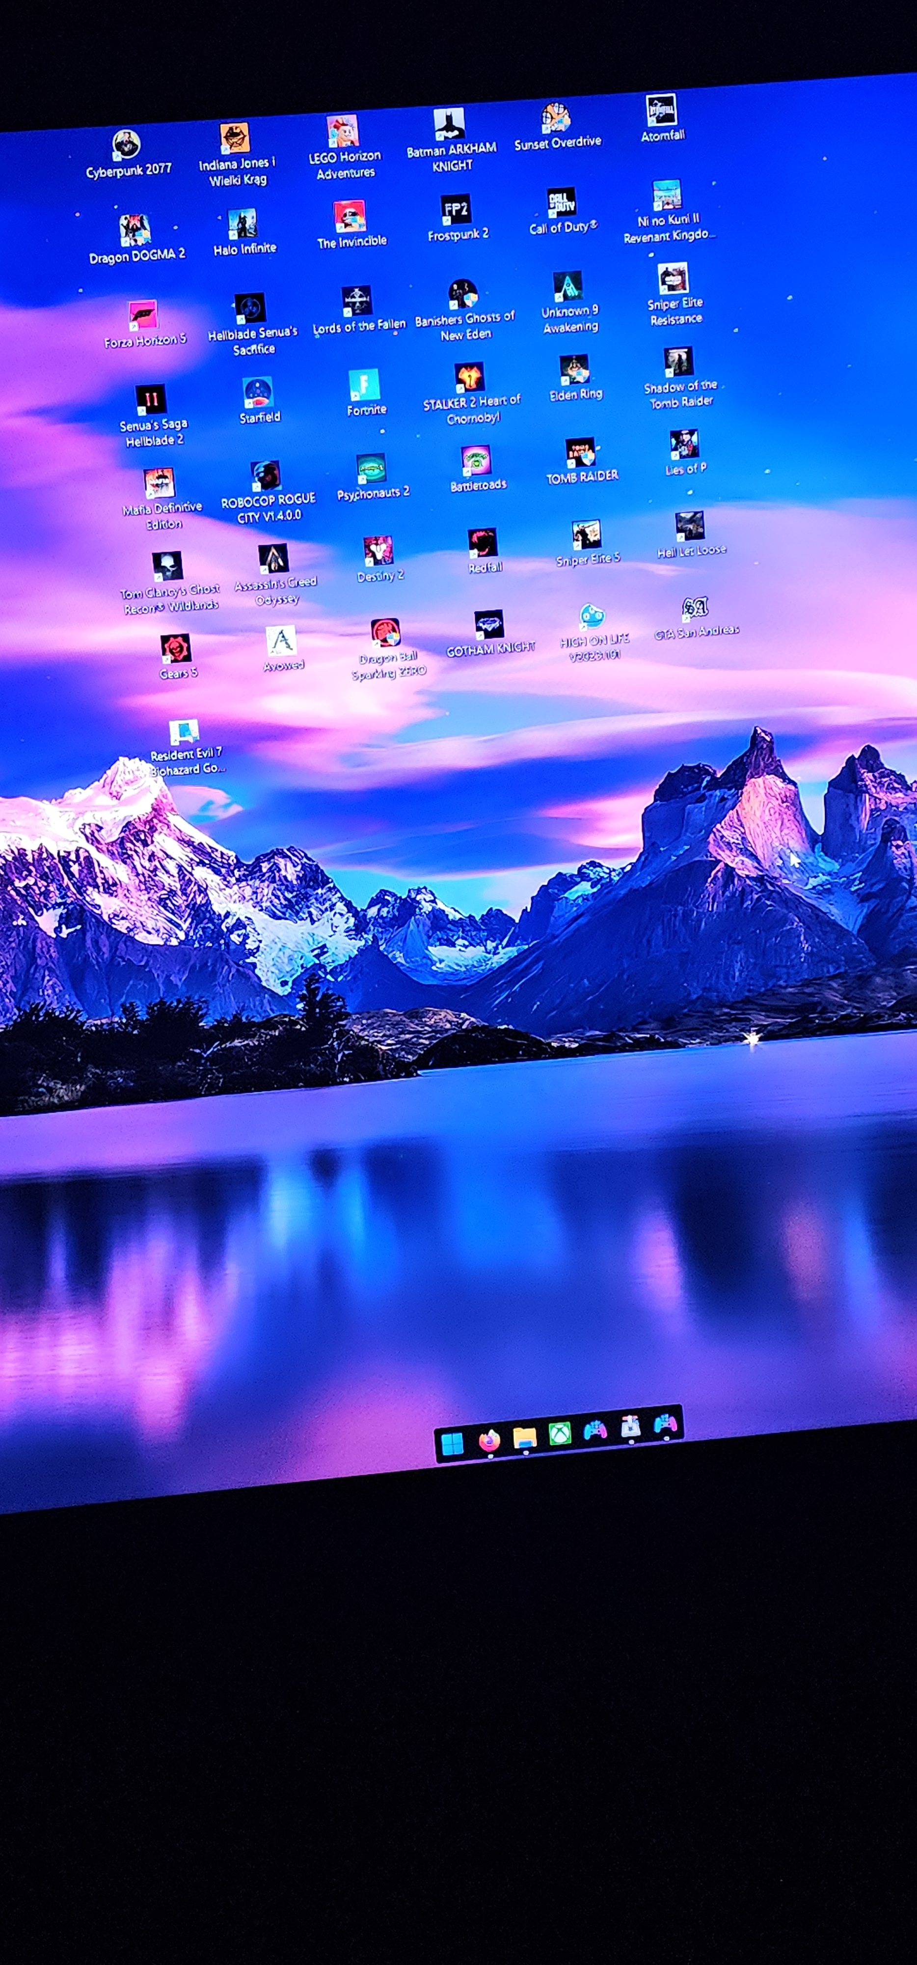Viewport: 917px width, 1965px height.
Task: Select the Lords of the Fallen icon
Action: coord(357,301)
